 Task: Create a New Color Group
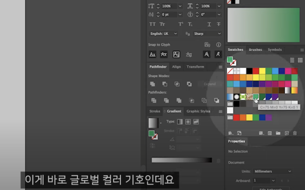(x=278, y=133)
